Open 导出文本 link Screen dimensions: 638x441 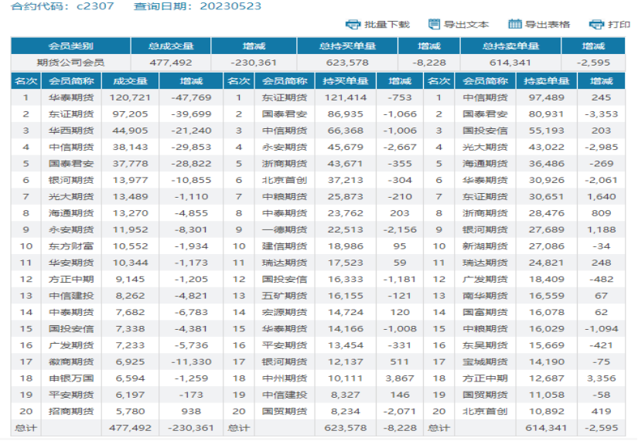(466, 25)
